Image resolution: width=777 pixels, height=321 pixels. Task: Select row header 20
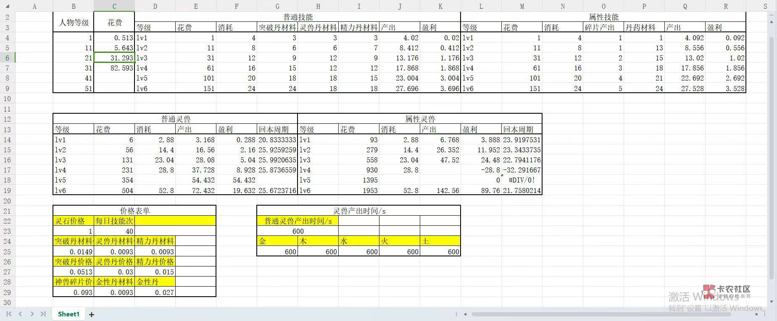coord(8,201)
